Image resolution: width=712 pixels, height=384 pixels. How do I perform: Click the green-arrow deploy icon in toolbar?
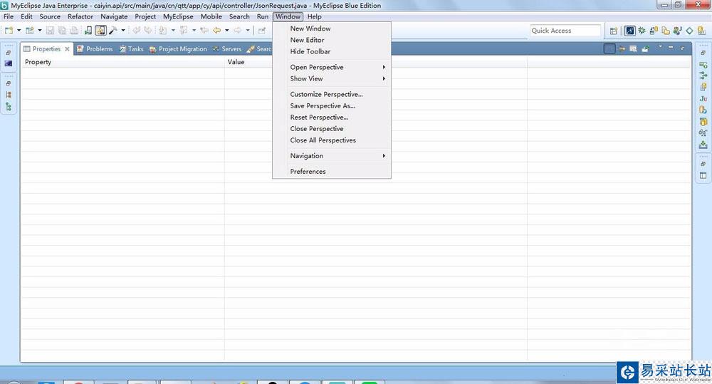pos(88,31)
